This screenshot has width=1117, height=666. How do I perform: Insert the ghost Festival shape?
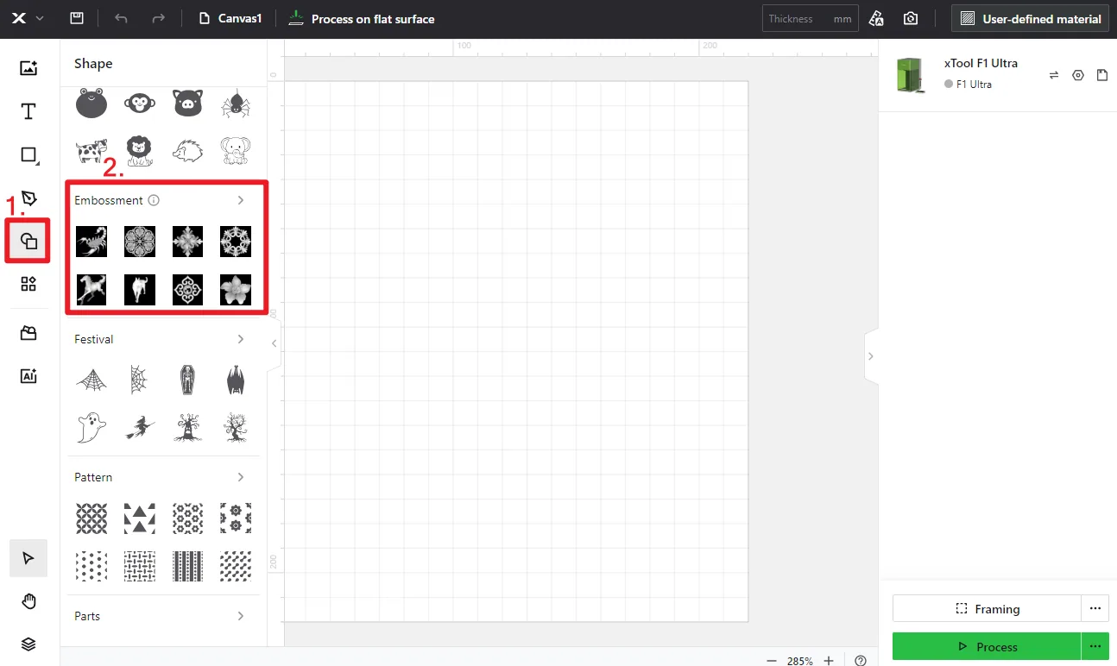point(92,427)
